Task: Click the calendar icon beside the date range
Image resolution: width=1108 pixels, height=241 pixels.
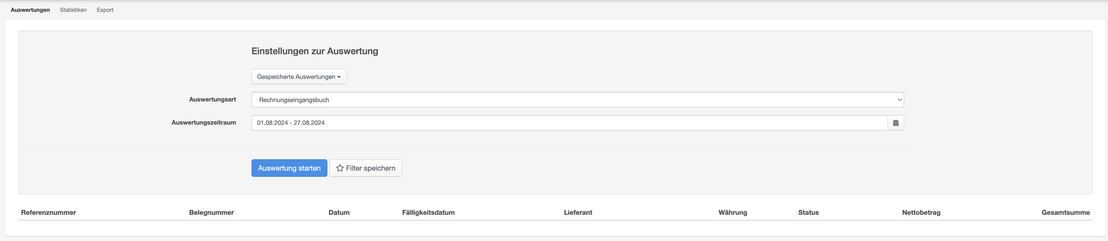Action: coord(895,123)
